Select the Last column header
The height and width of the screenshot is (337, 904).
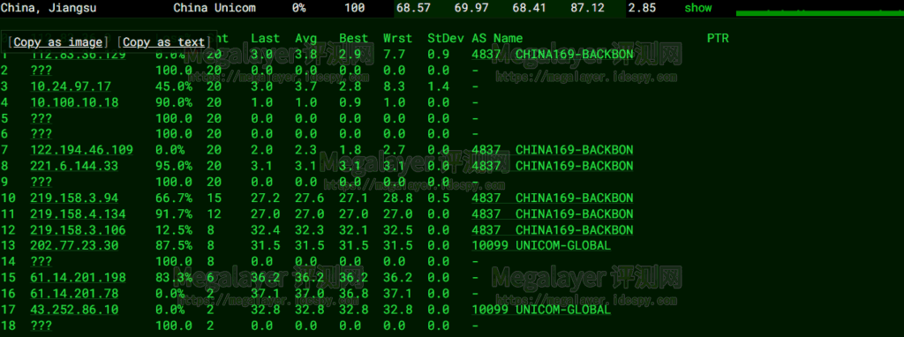265,38
